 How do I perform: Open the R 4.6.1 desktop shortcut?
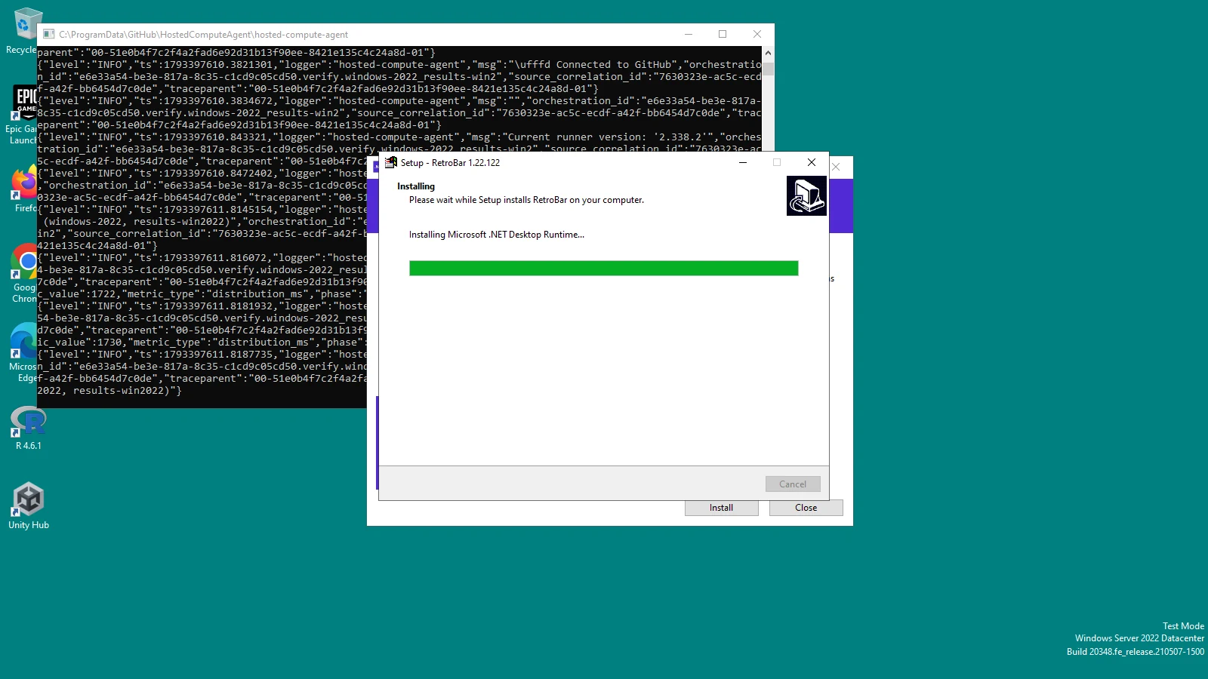pos(29,429)
